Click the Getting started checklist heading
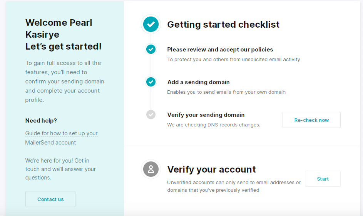The height and width of the screenshot is (216, 363). (x=223, y=25)
